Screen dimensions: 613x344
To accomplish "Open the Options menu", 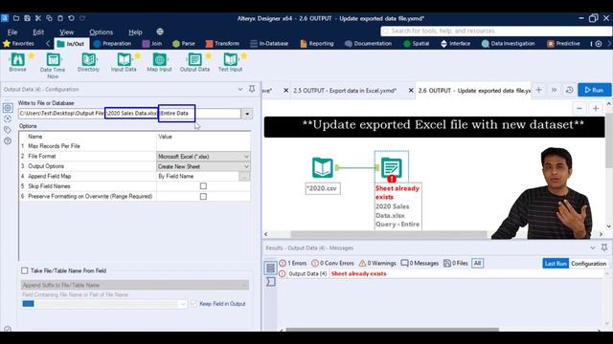I will tap(101, 32).
